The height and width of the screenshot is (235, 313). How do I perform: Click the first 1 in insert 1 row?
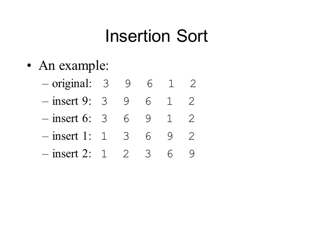point(104,136)
